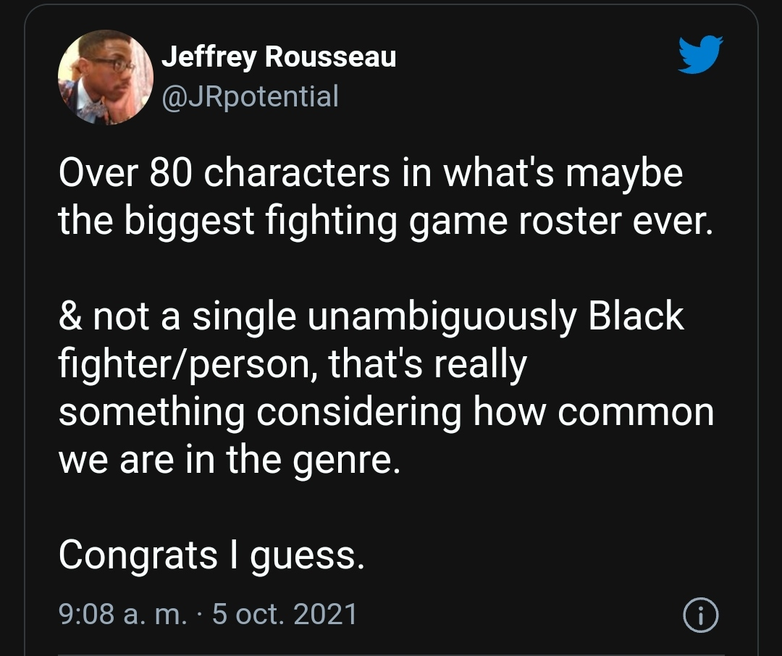Click the line "something considering how common"

click(386, 413)
